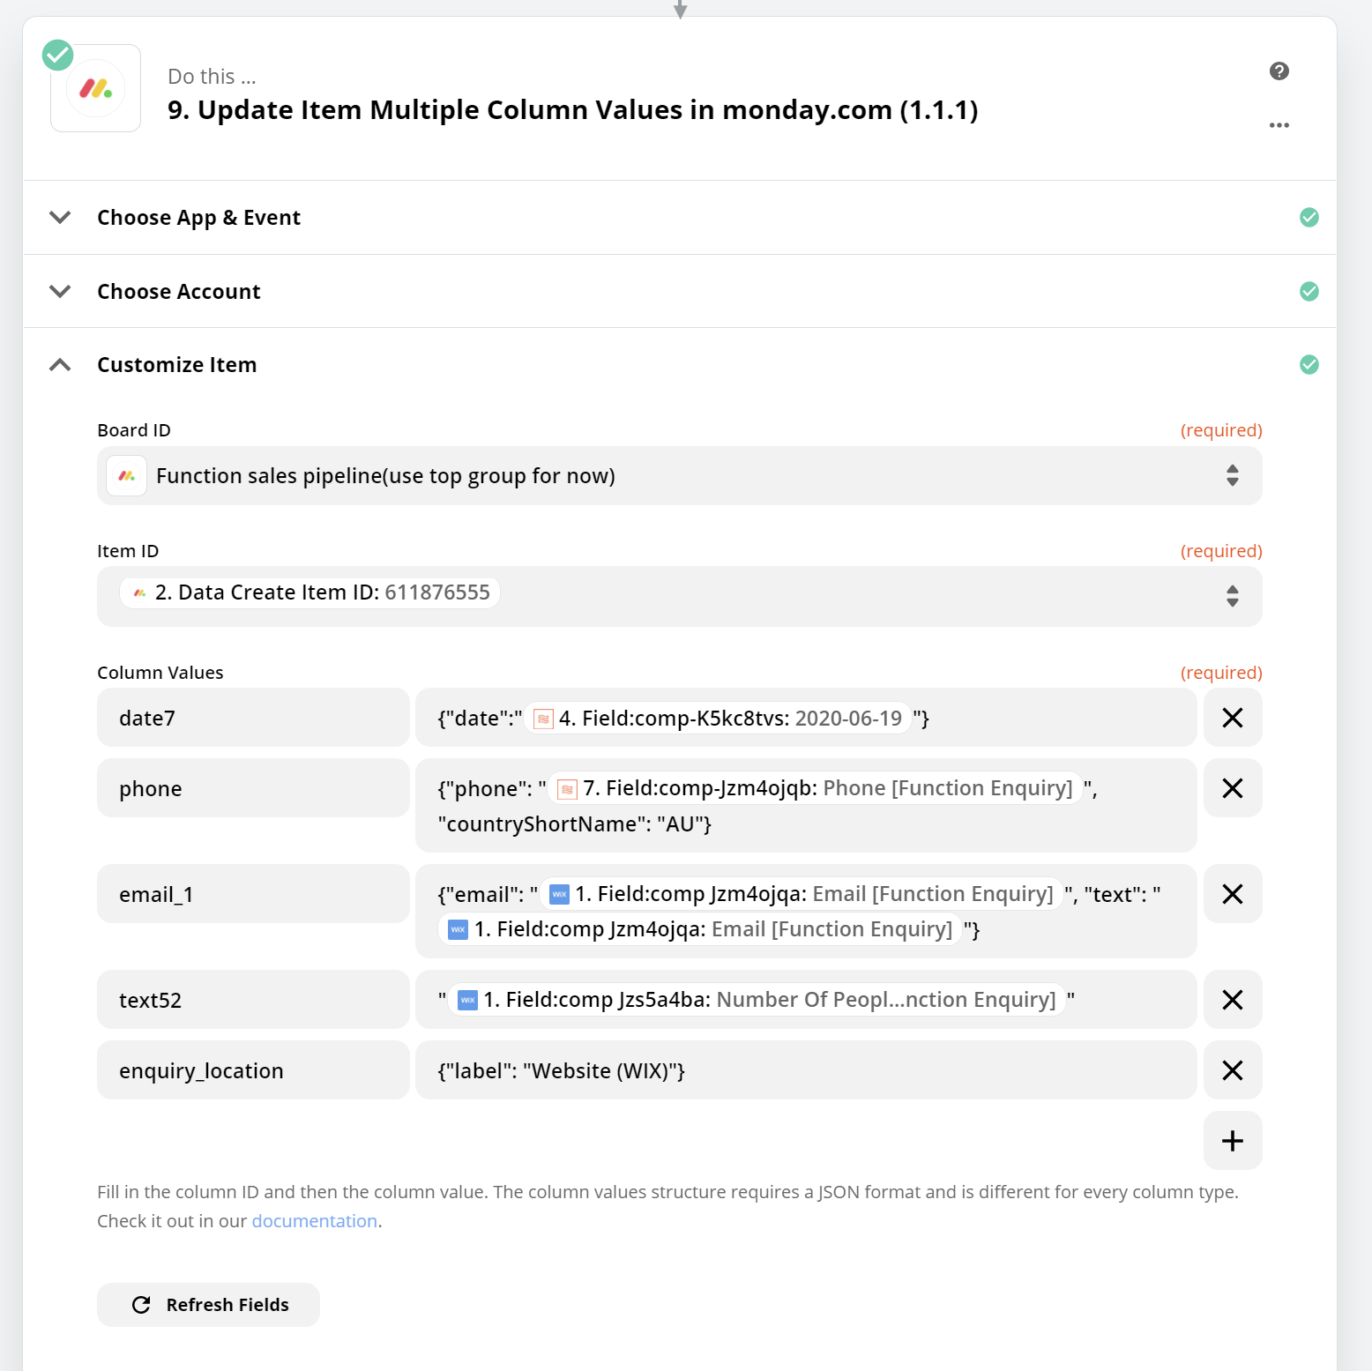The width and height of the screenshot is (1372, 1371).
Task: Click the Choose App & Event heading
Action: [198, 218]
